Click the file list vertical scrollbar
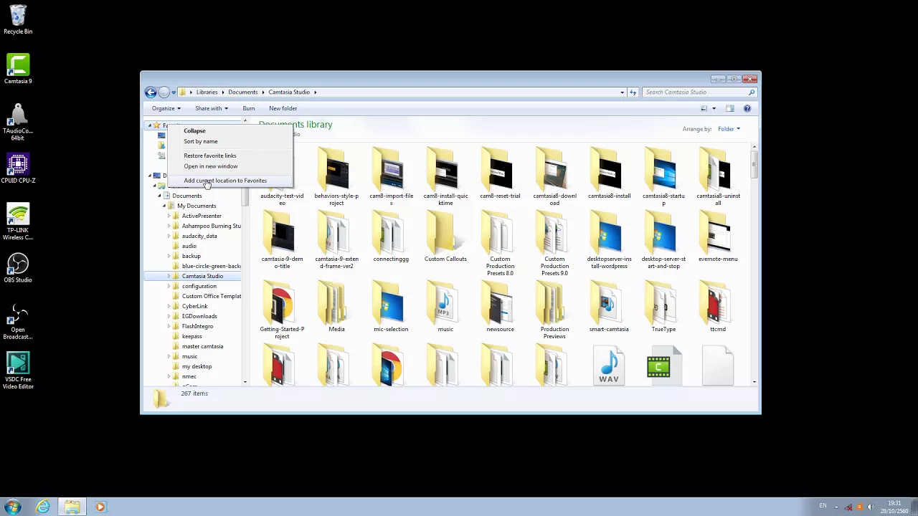This screenshot has width=918, height=516. click(754, 163)
